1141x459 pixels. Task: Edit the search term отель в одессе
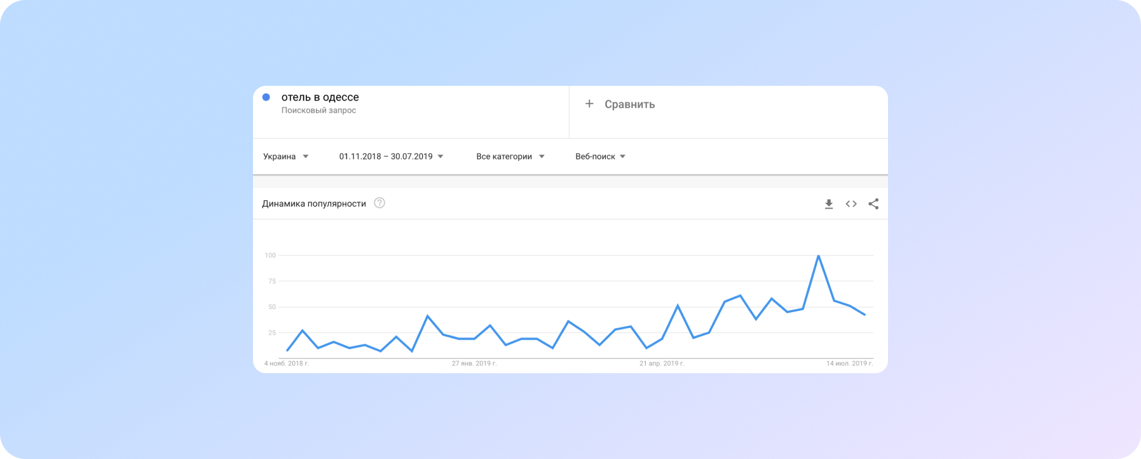320,97
